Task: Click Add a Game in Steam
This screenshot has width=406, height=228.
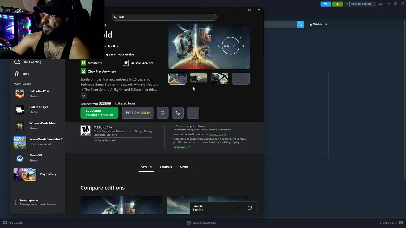Action: pyautogui.click(x=13, y=223)
